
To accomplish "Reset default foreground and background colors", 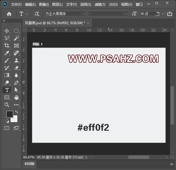I will pos(7,121).
